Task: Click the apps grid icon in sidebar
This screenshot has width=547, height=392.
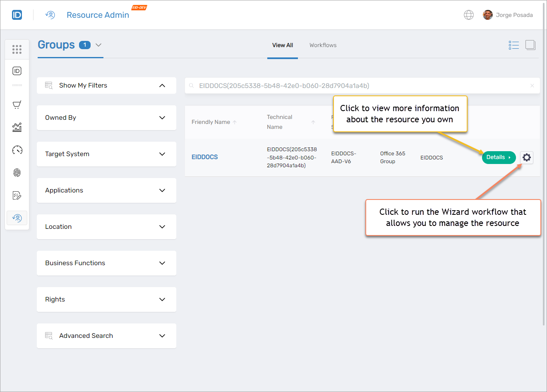Action: pos(17,50)
